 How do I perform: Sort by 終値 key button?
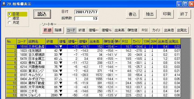(82, 30)
